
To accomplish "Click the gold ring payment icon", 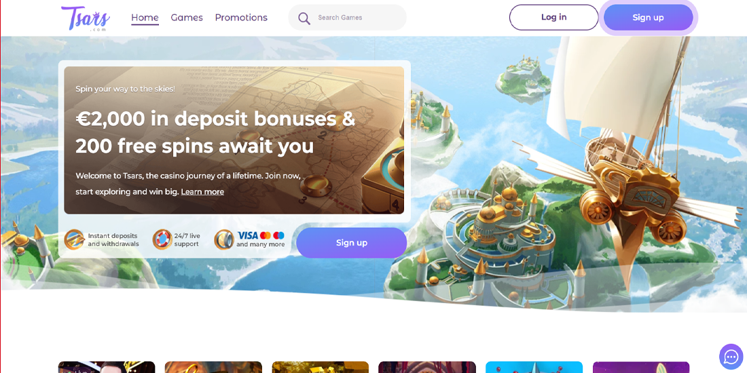I will pos(224,239).
